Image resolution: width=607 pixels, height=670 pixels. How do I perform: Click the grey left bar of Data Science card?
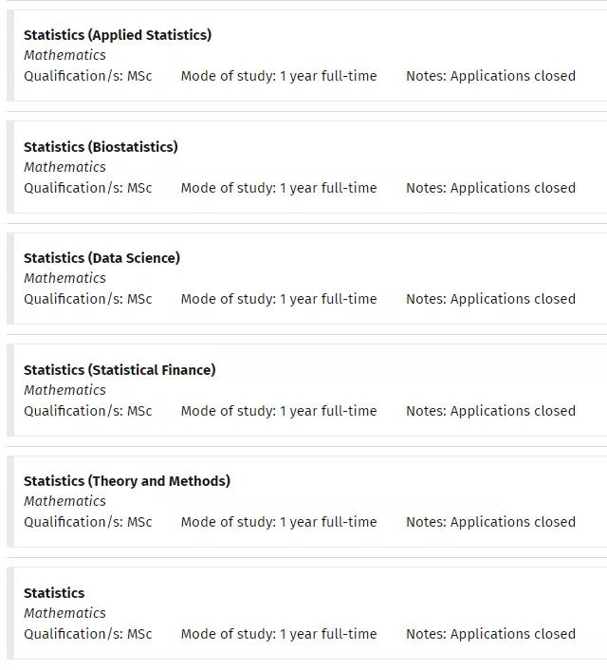click(x=10, y=279)
